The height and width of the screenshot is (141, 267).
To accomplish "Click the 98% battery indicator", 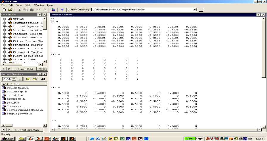I will pyautogui.click(x=190, y=139).
